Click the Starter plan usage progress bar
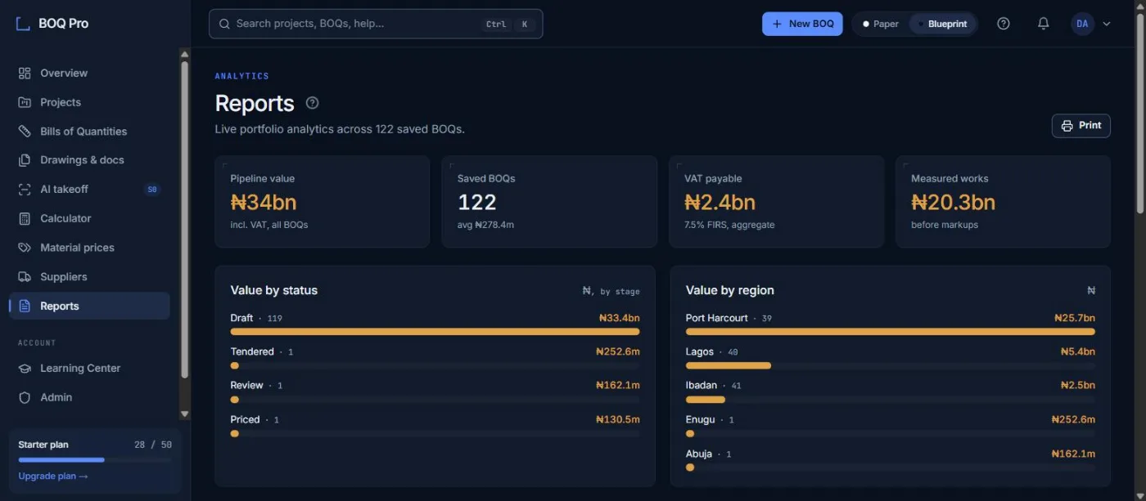The width and height of the screenshot is (1146, 501). [95, 460]
